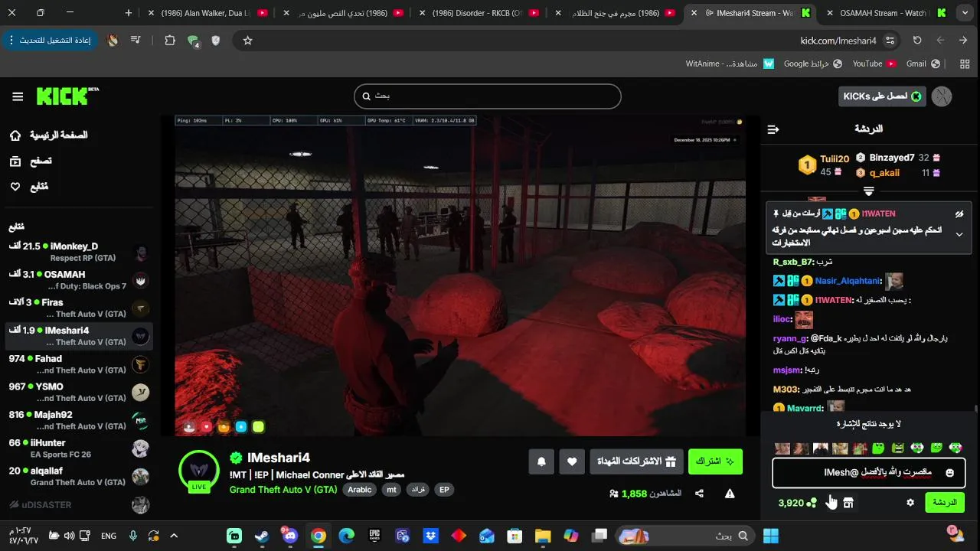The height and width of the screenshot is (551, 980).
Task: Open gifted subscriptions button
Action: 636,461
